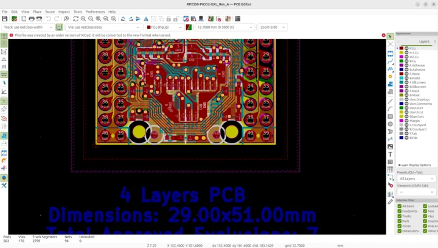Select the Draw circle tool
This screenshot has width=438, height=248.
[x=390, y=124]
